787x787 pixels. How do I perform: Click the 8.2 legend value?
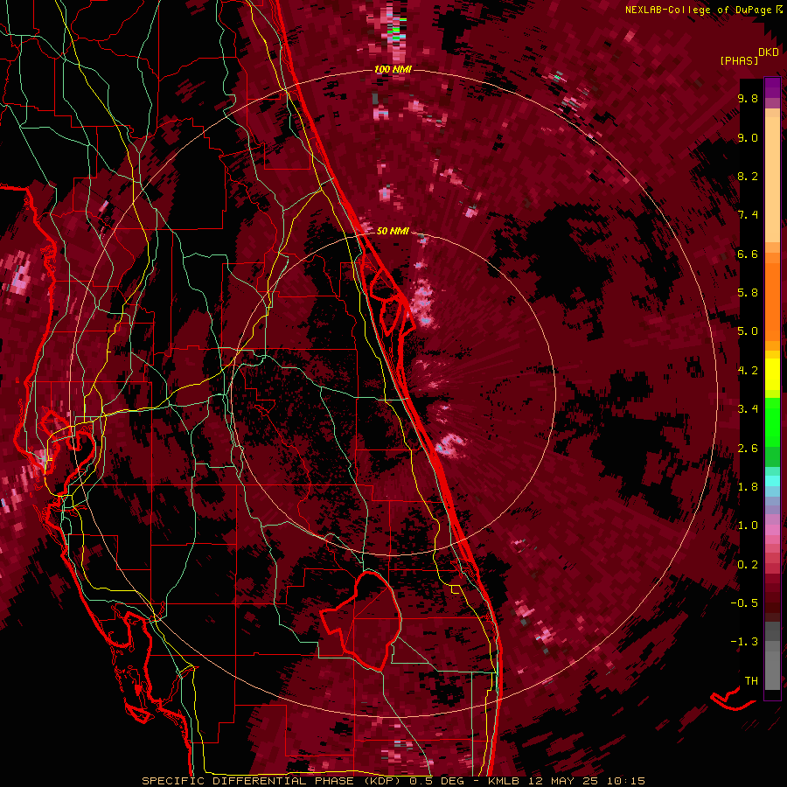coord(748,176)
